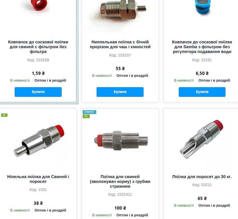The image size is (238, 219).
Task: Buy the 6,50 ₴ Samba cap
Action: coord(202,92)
